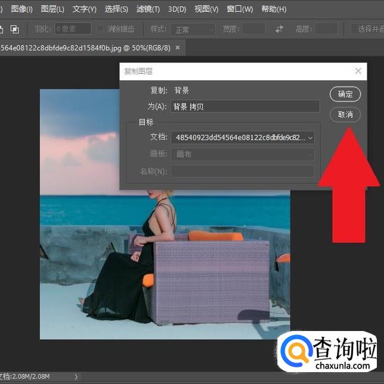Click the swap width and height icon
Viewport: 384px width, 384px height.
(x=279, y=29)
